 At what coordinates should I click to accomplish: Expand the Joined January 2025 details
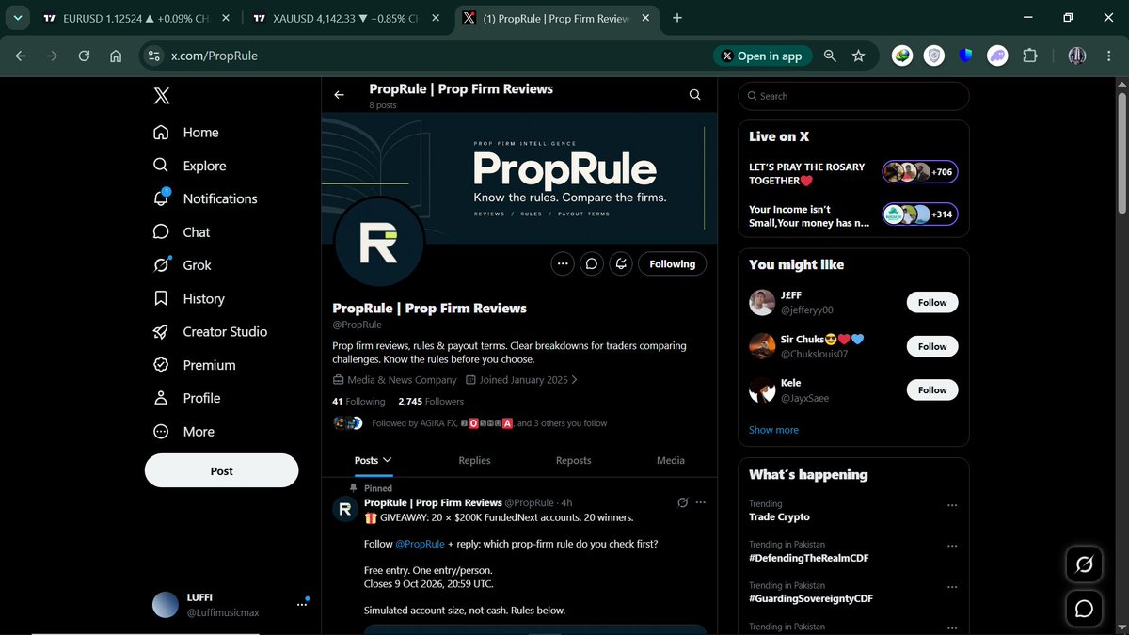pyautogui.click(x=521, y=380)
